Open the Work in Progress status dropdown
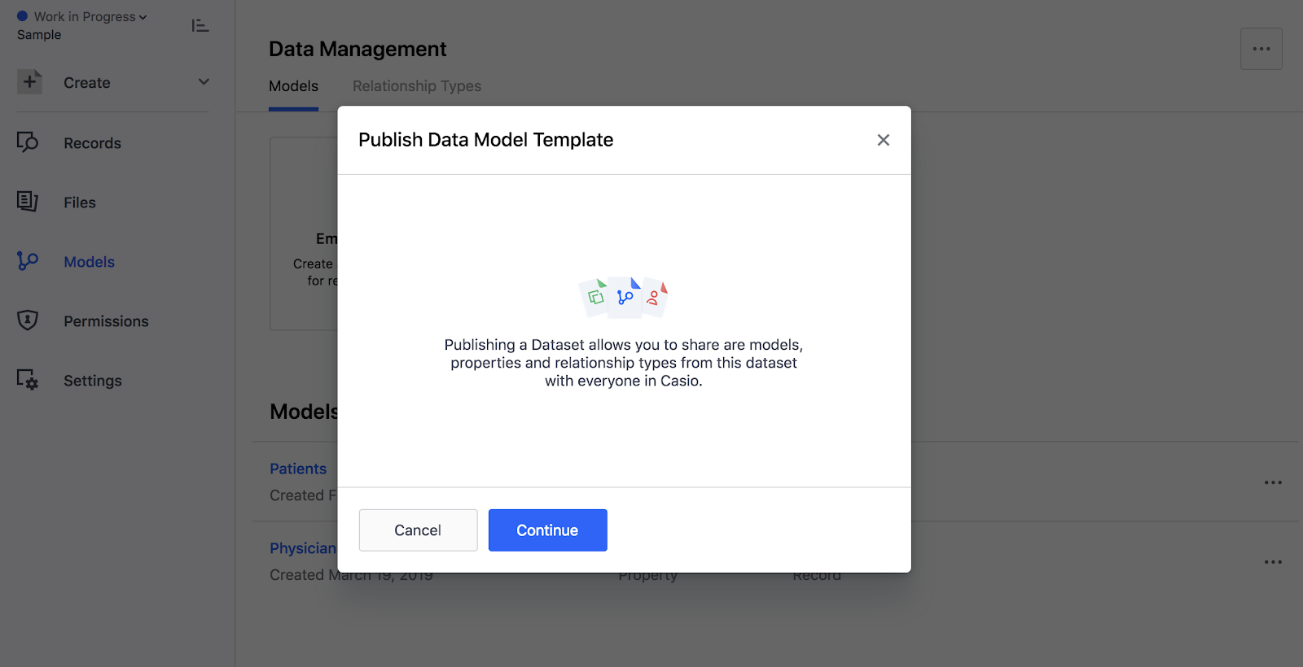The image size is (1303, 667). click(82, 16)
